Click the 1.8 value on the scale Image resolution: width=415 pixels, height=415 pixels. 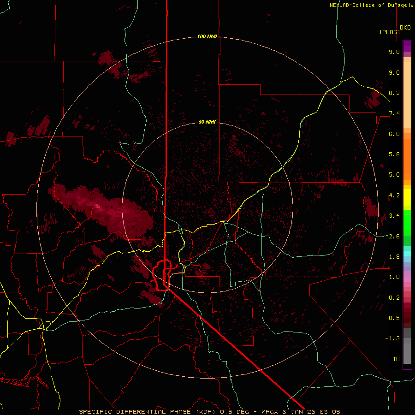(394, 257)
